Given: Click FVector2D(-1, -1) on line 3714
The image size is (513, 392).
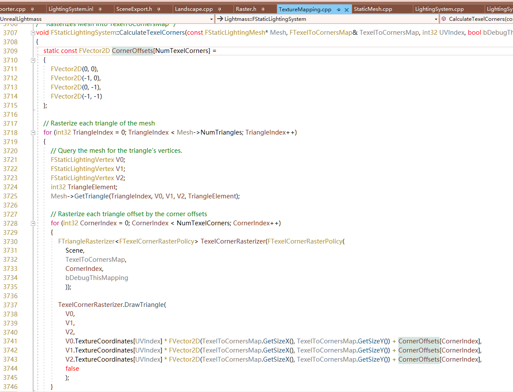Looking at the screenshot, I should click(x=76, y=96).
